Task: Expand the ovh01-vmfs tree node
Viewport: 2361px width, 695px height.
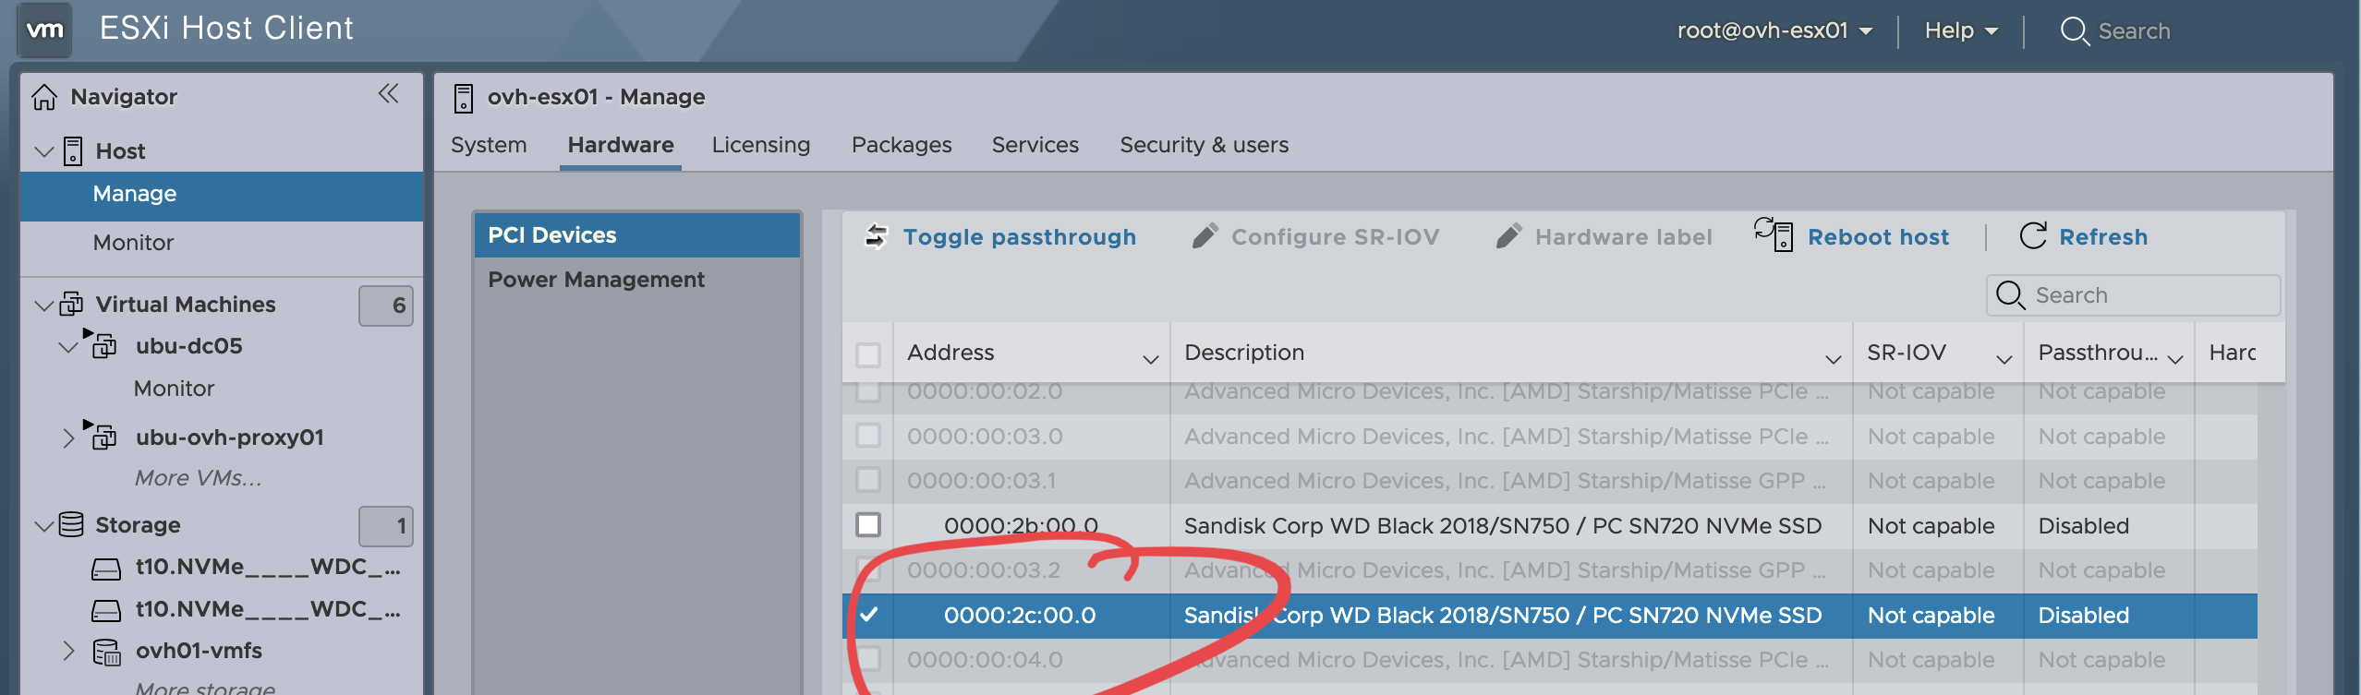Action: (67, 651)
